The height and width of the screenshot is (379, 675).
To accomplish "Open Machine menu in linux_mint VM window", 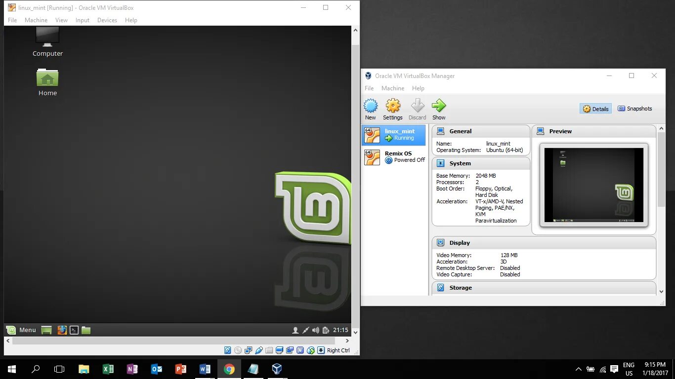I will tap(36, 20).
